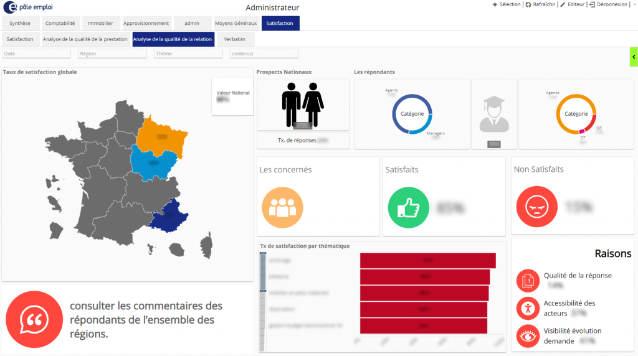The width and height of the screenshot is (638, 356).
Task: Switch to the Comptabilité tab
Action: tap(60, 23)
